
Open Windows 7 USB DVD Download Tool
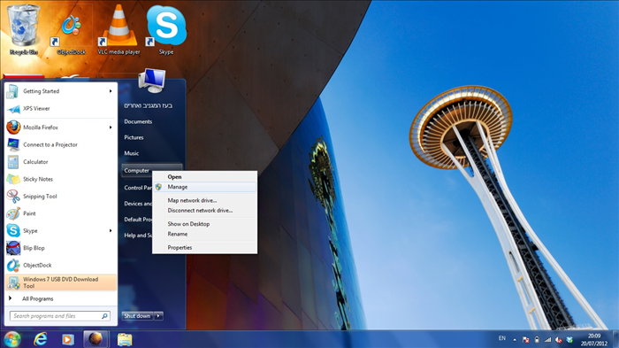pyautogui.click(x=61, y=282)
